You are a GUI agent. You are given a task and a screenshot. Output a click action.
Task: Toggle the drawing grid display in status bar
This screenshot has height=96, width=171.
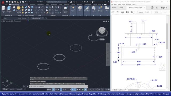pyautogui.click(x=53, y=90)
